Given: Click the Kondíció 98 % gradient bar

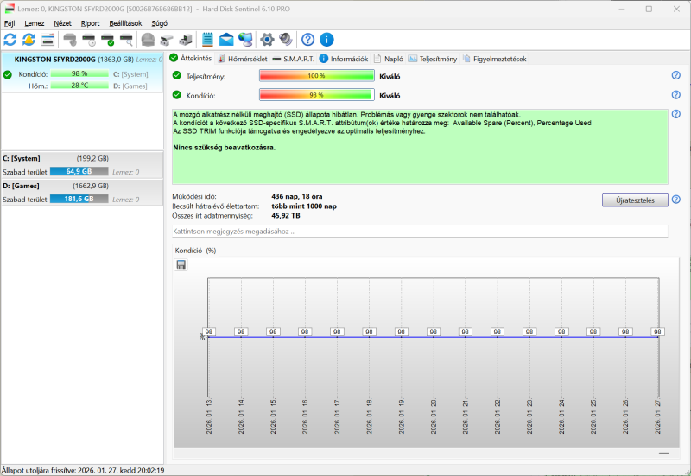Looking at the screenshot, I should [317, 95].
